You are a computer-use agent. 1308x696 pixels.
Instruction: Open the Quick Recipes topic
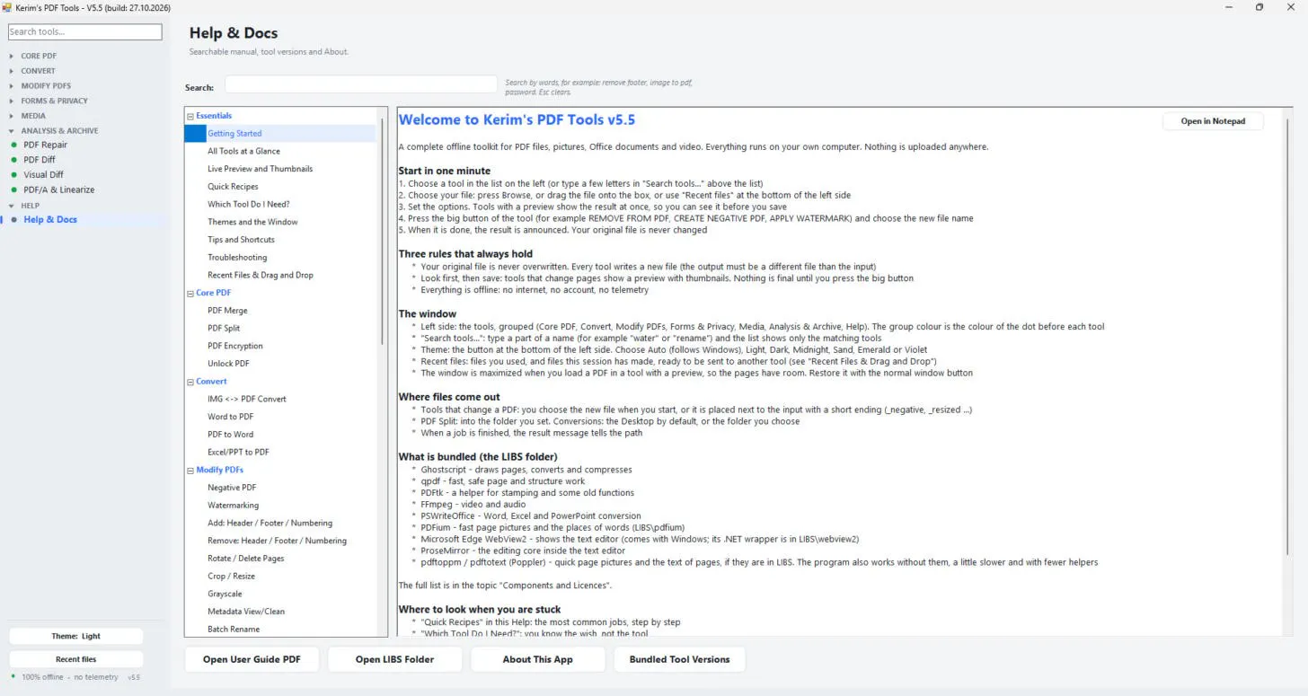[233, 187]
